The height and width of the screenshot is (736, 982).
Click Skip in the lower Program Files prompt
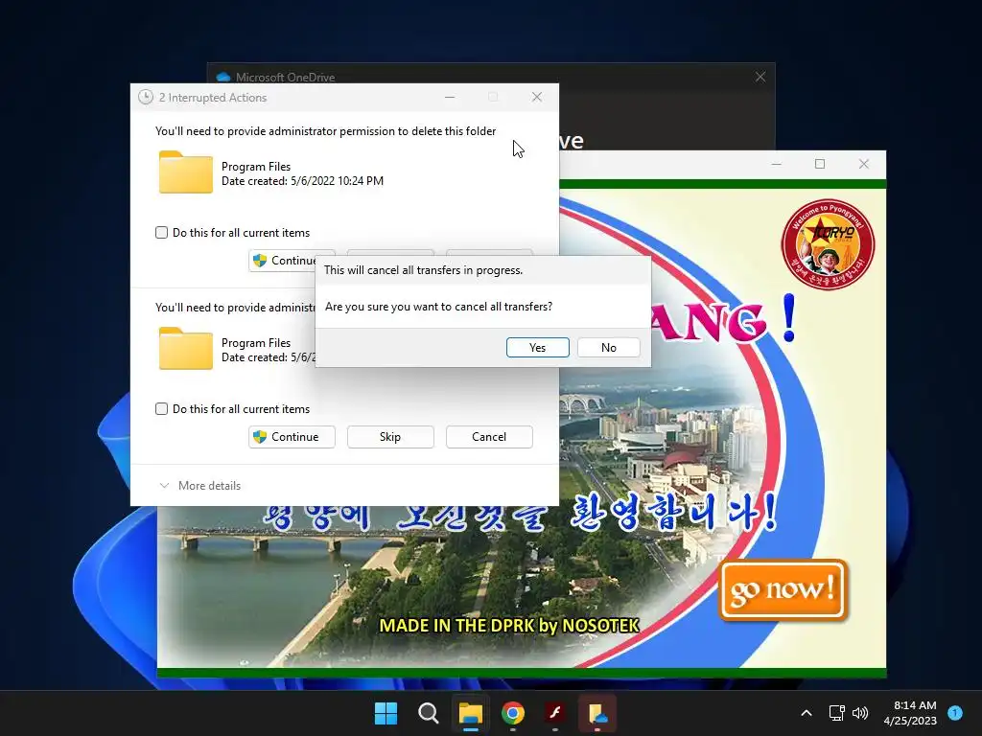(x=390, y=437)
